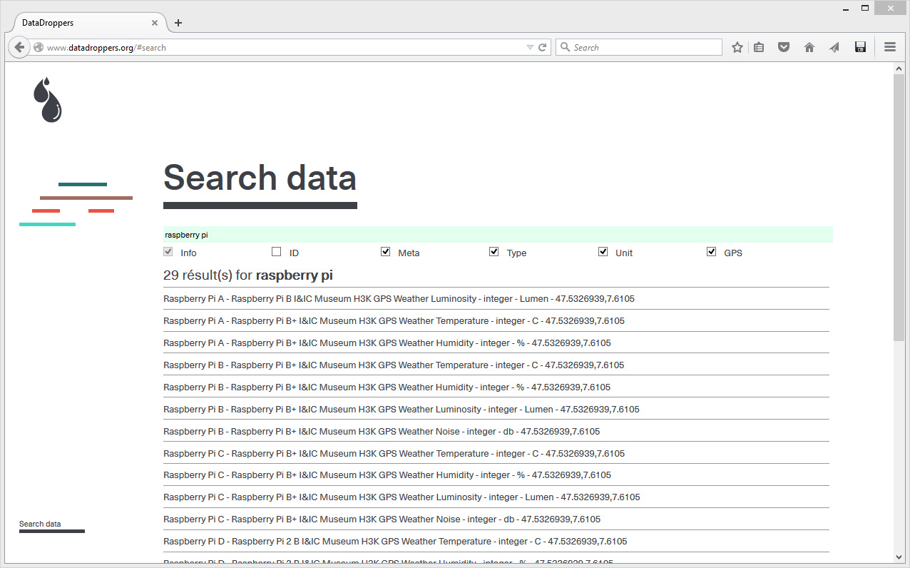Uncheck the Type checkbox
The image size is (910, 568).
point(494,252)
